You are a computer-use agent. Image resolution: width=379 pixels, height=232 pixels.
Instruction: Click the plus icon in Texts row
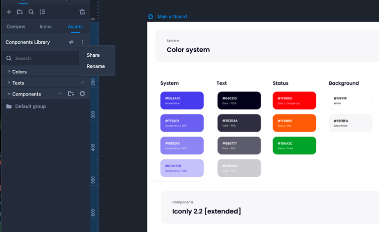82,82
